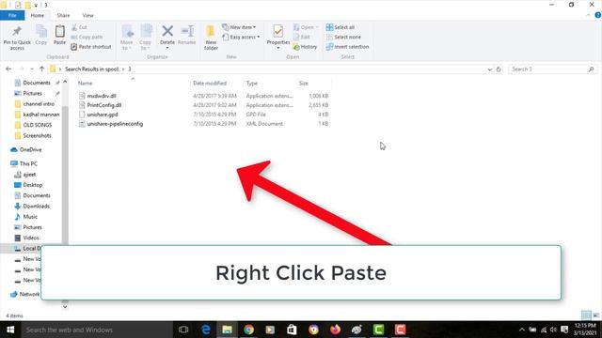This screenshot has height=338, width=602.
Task: Click Select none
Action: (x=343, y=37)
